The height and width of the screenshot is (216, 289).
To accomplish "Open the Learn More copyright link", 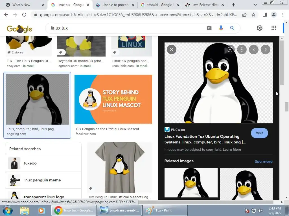I will pos(232,150).
